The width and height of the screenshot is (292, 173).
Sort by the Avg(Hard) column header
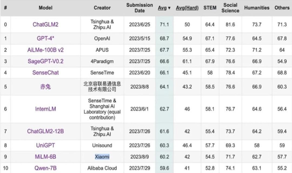pos(187,8)
